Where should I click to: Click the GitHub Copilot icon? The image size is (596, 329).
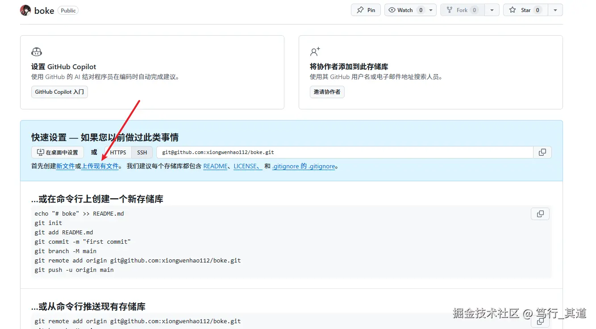pos(37,52)
